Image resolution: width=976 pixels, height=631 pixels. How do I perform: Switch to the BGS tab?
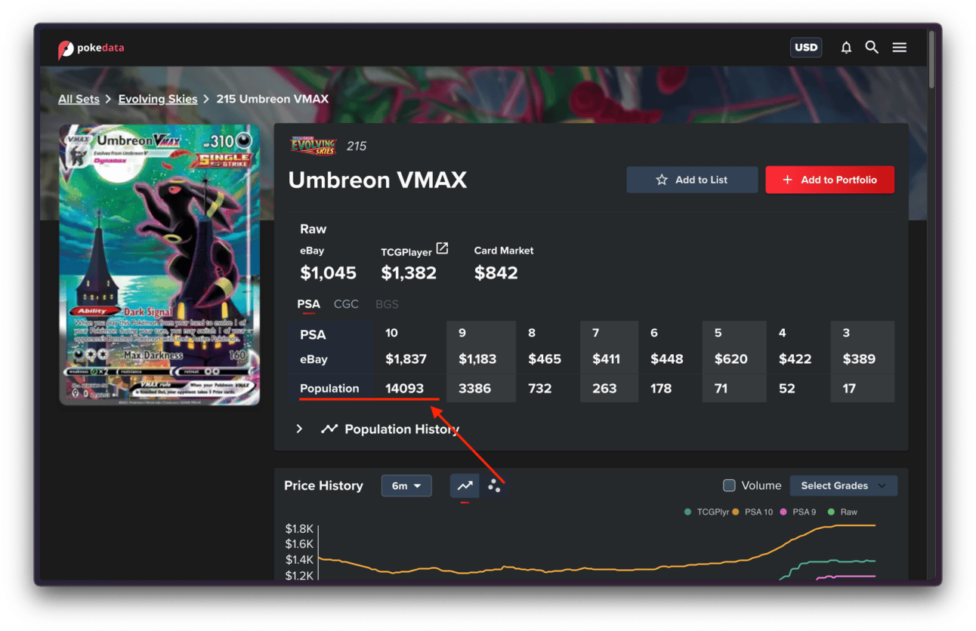point(387,304)
